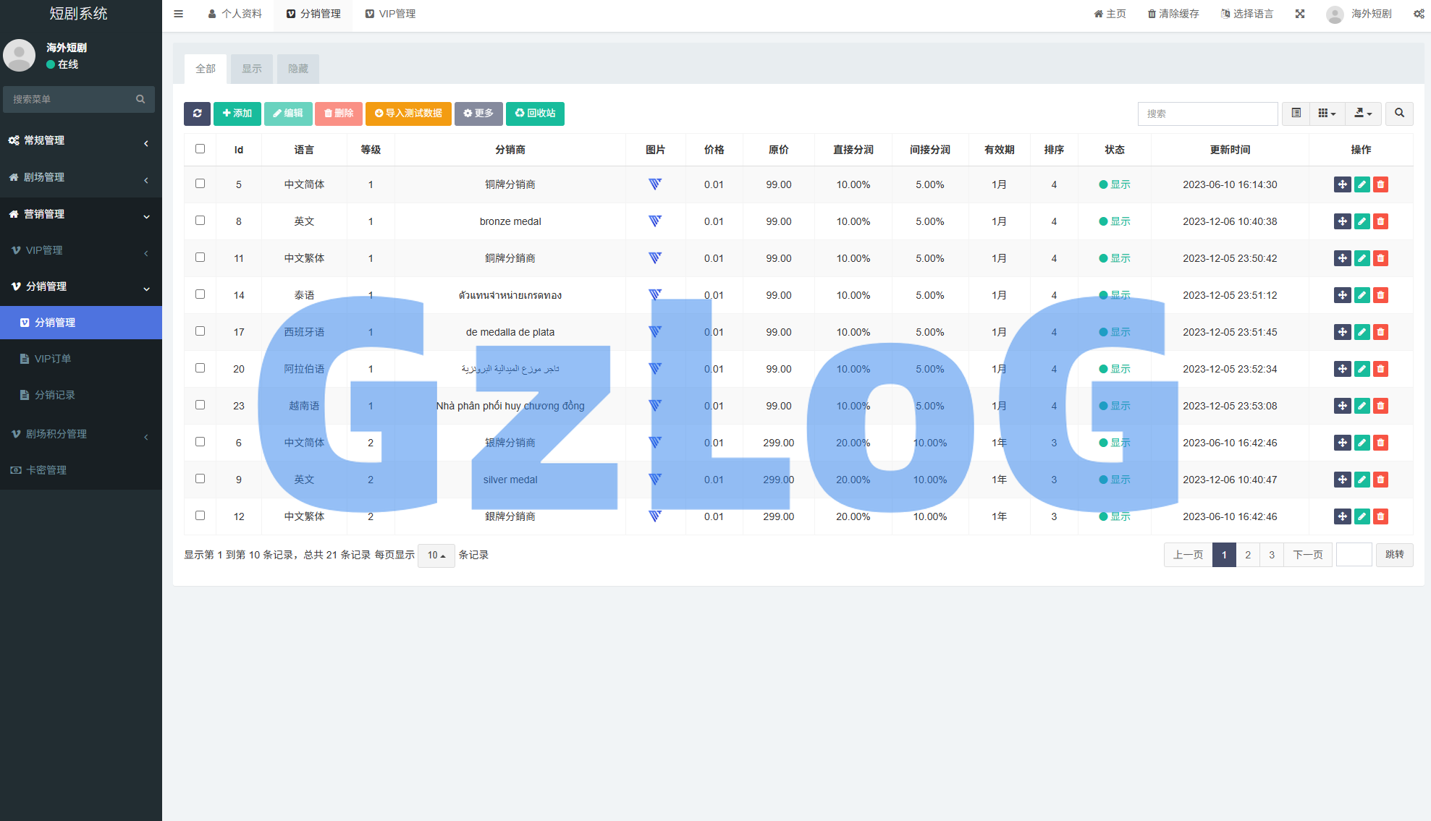Click red delete icon for row Id 5
This screenshot has width=1431, height=821.
[1380, 184]
